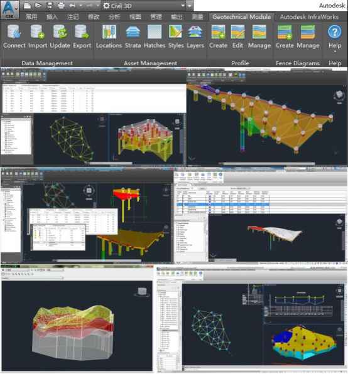
Task: Click the yellow, blue and cyan strata model
Action: coord(304,342)
